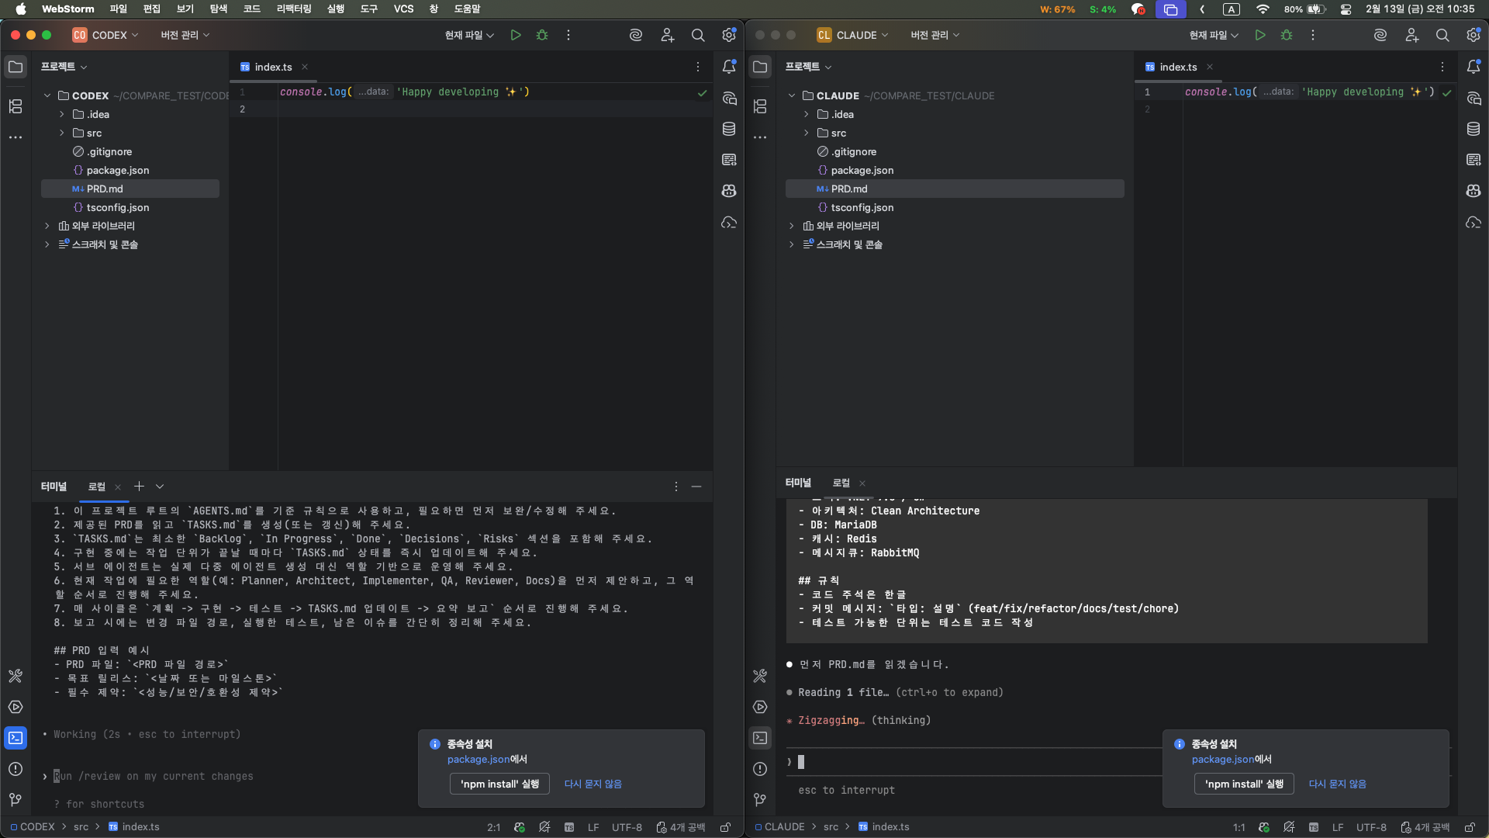Open the 리팩터링 menu in menu bar
Image resolution: width=1489 pixels, height=838 pixels.
click(x=294, y=9)
